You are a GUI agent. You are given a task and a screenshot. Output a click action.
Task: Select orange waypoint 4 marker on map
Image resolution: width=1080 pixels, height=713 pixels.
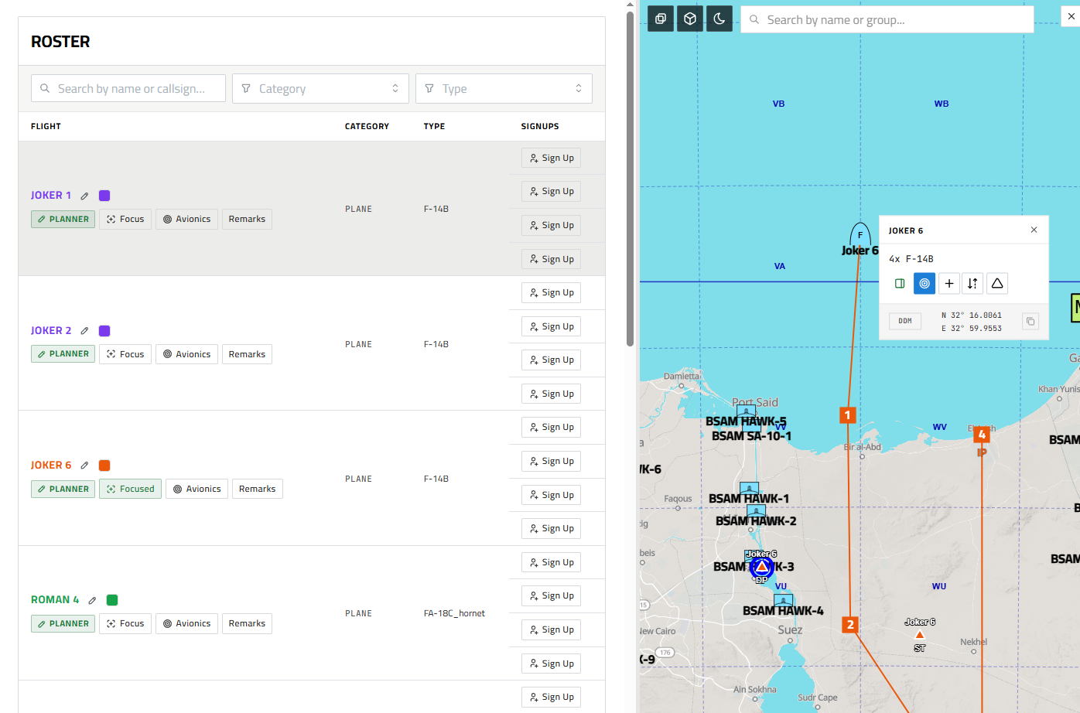click(x=982, y=435)
